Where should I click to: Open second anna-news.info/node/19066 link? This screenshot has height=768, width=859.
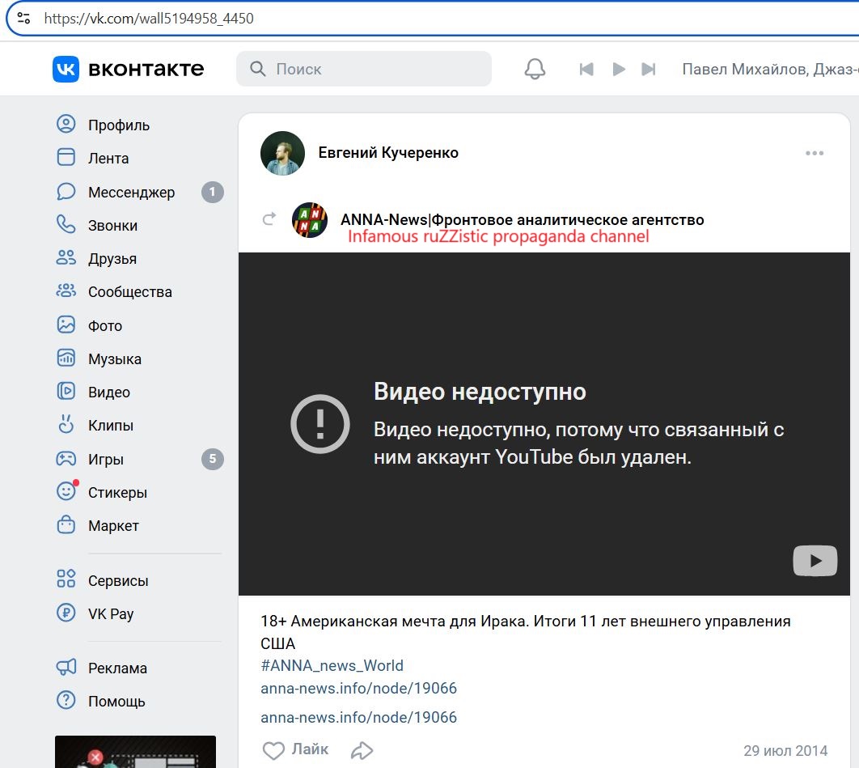[x=359, y=718]
